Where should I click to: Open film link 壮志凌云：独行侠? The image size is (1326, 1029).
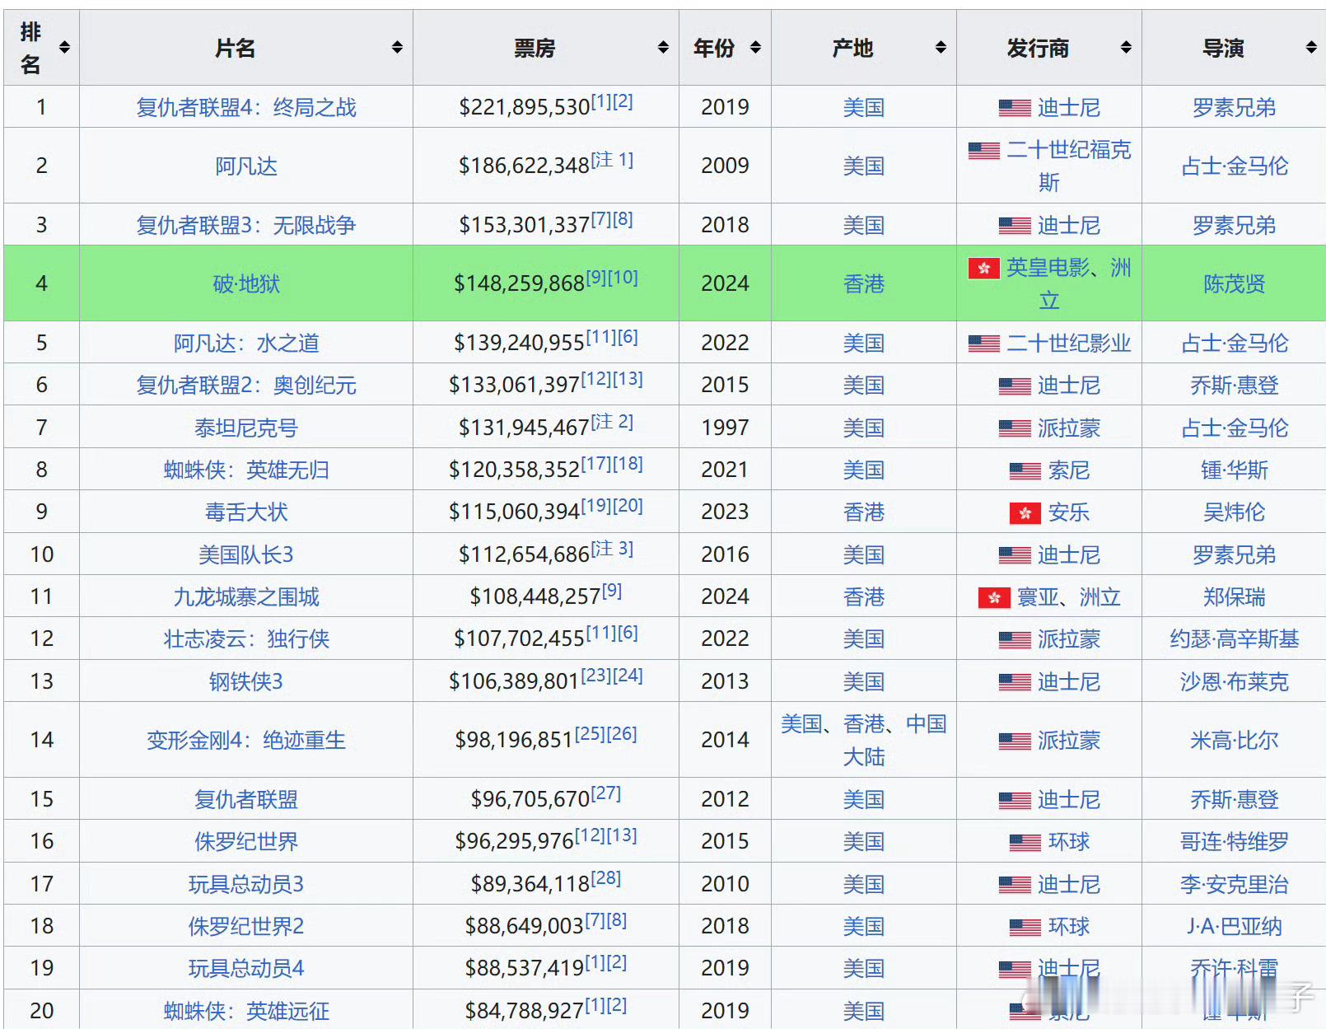point(246,638)
